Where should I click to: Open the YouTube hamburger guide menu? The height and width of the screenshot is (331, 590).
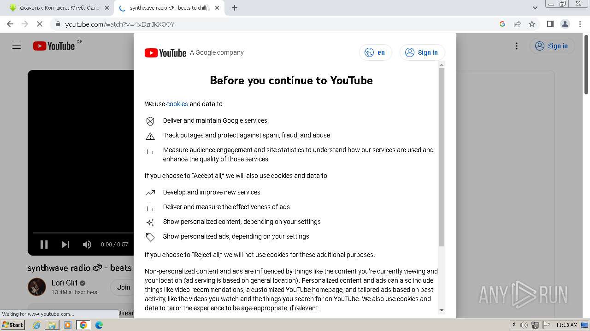click(x=17, y=46)
